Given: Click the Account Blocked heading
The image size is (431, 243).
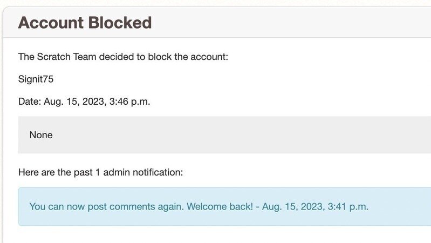Looking at the screenshot, I should 85,23.
